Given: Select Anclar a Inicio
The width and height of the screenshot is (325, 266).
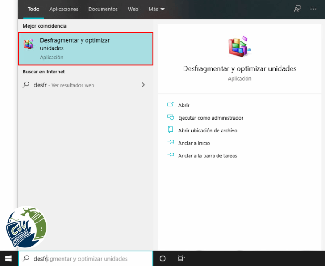Looking at the screenshot, I should 194,143.
